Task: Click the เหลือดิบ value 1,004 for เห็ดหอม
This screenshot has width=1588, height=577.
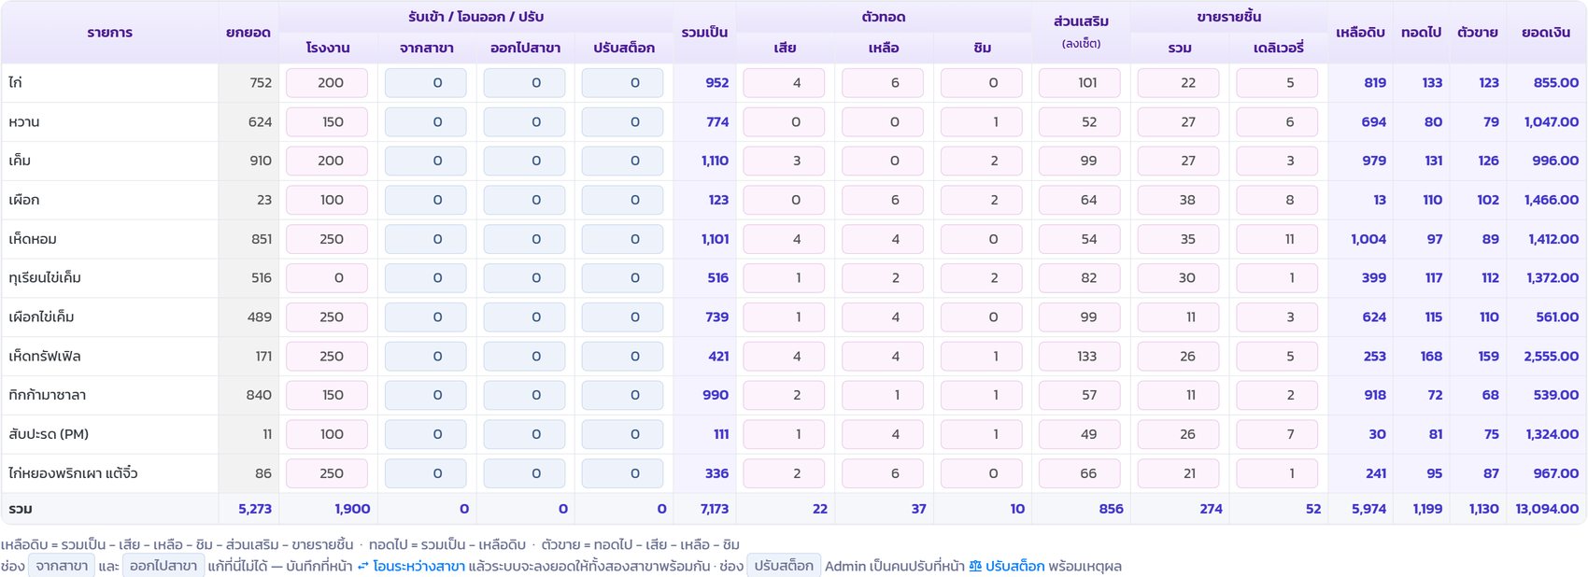Action: click(x=1368, y=239)
